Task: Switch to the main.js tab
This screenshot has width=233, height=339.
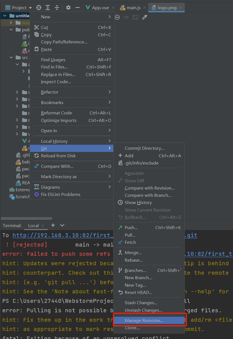Action: [x=133, y=8]
